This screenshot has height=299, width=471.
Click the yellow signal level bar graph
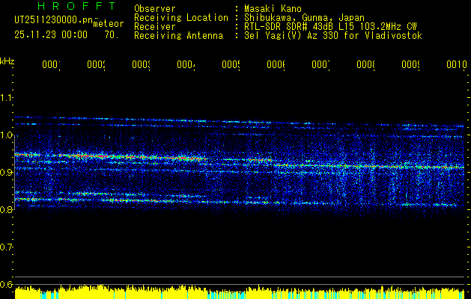[240, 292]
